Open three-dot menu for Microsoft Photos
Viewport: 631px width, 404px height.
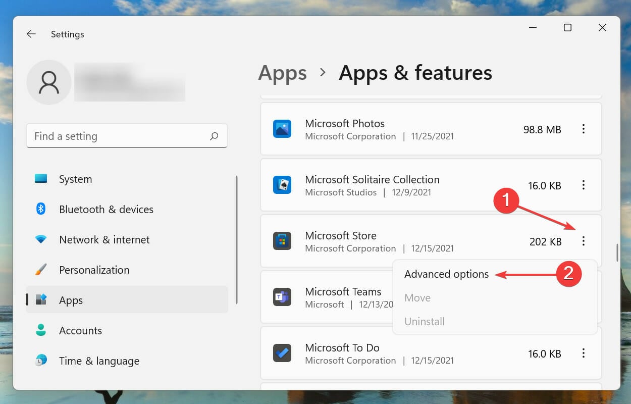[x=584, y=129]
